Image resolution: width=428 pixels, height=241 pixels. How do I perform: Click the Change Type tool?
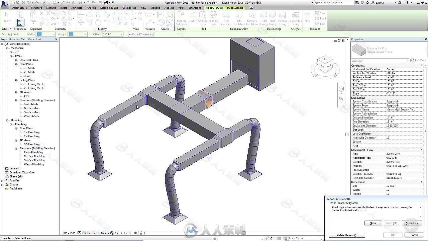point(203,18)
